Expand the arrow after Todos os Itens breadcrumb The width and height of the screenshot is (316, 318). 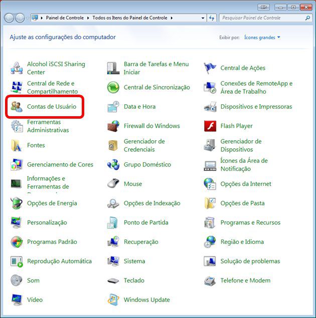(172, 18)
